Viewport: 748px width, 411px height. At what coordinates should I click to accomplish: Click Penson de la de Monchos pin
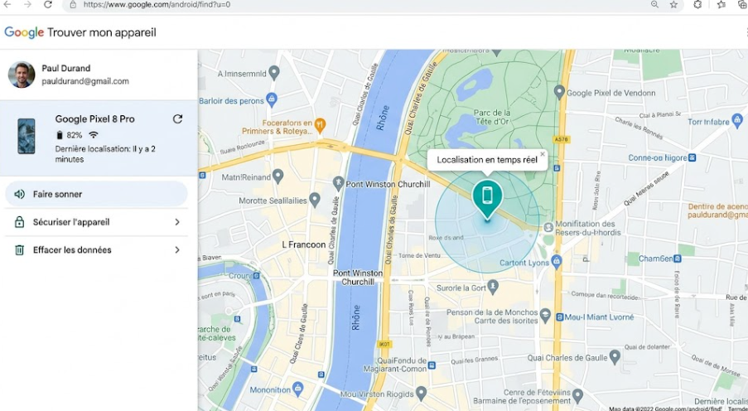pyautogui.click(x=545, y=316)
